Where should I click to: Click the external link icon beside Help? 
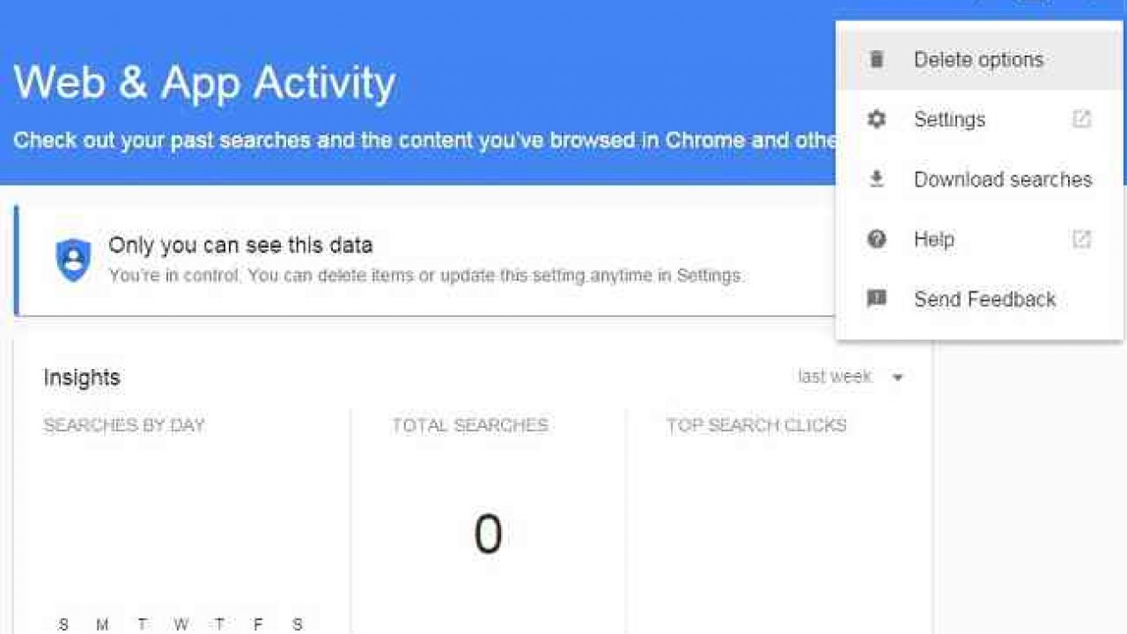tap(1081, 239)
